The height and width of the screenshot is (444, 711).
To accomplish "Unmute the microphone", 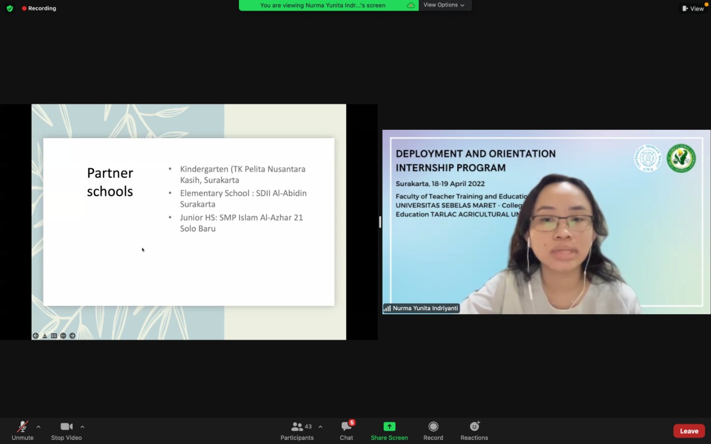I will [23, 430].
